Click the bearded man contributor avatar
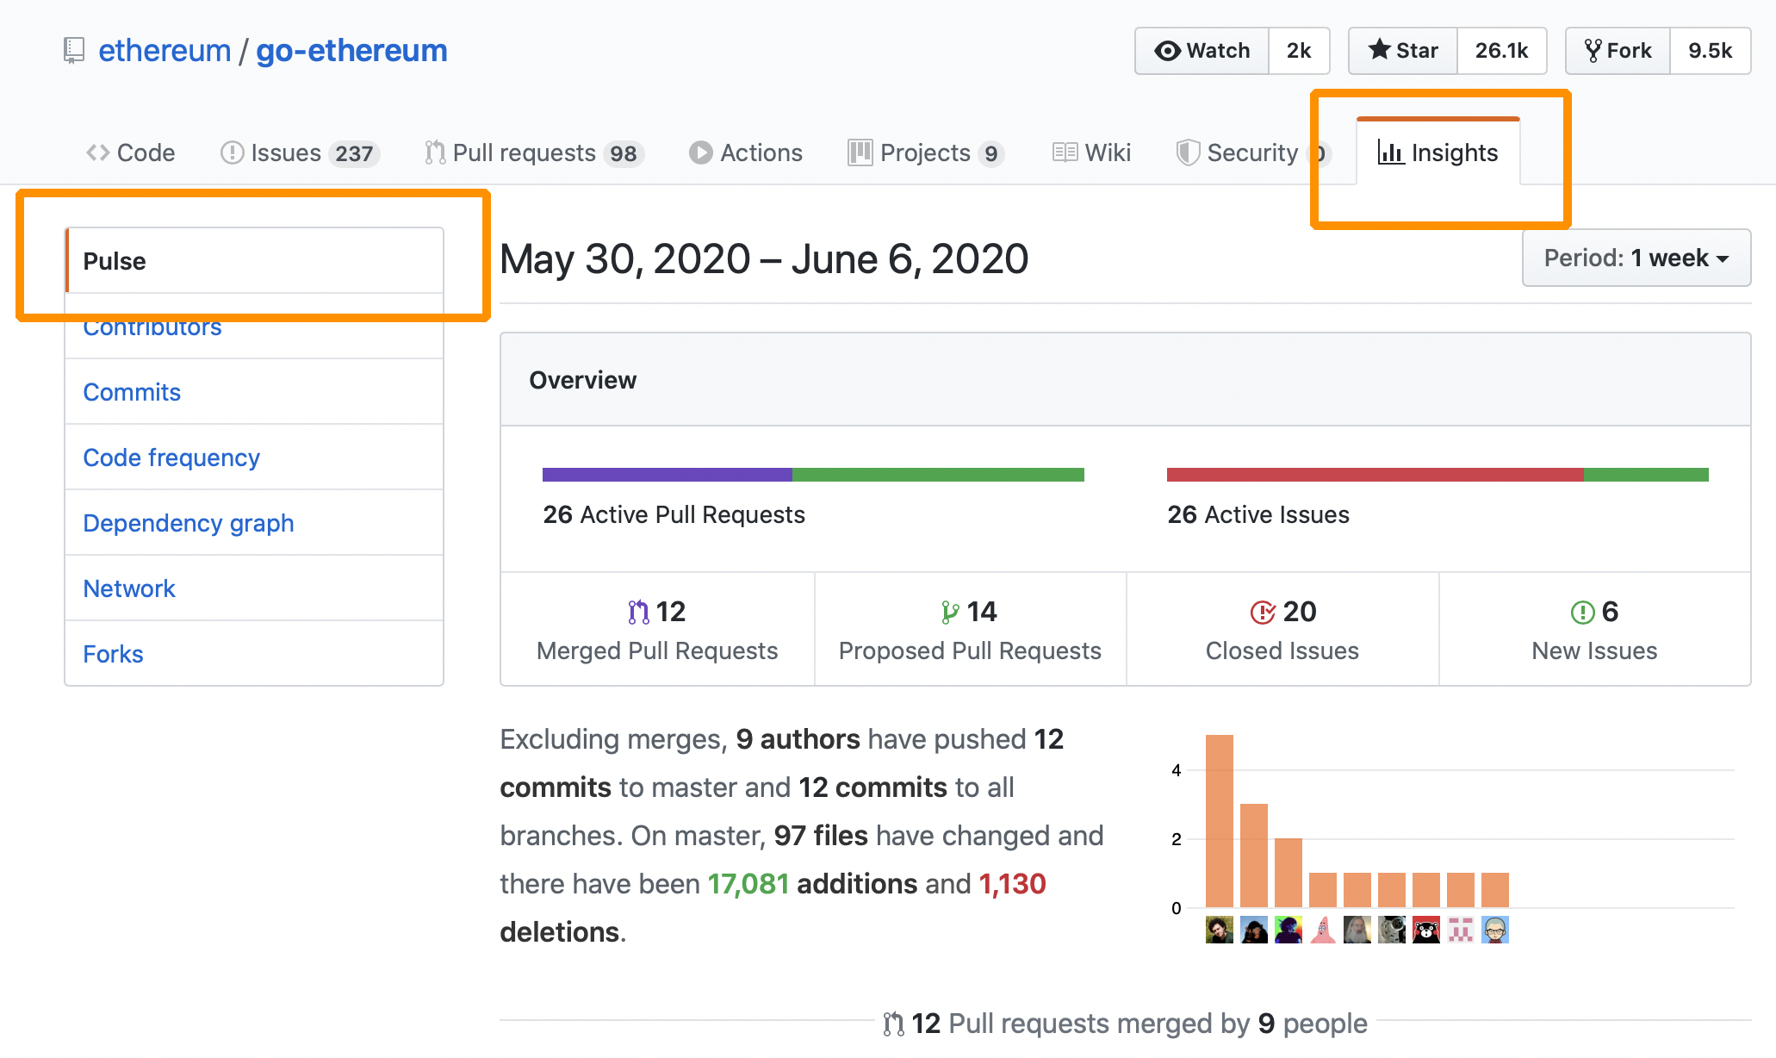The height and width of the screenshot is (1058, 1776). (1357, 930)
